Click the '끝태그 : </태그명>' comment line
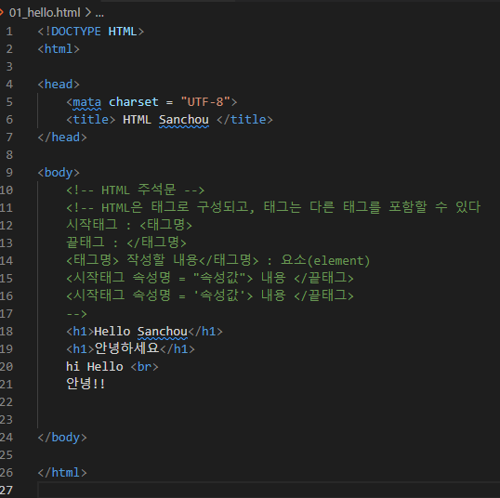 (x=126, y=242)
